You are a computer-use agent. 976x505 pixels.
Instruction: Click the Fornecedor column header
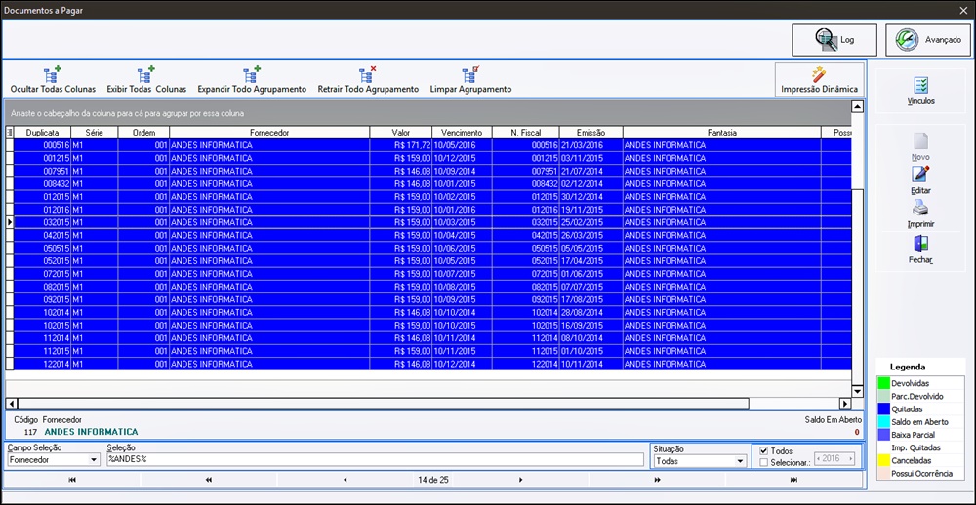pyautogui.click(x=269, y=133)
